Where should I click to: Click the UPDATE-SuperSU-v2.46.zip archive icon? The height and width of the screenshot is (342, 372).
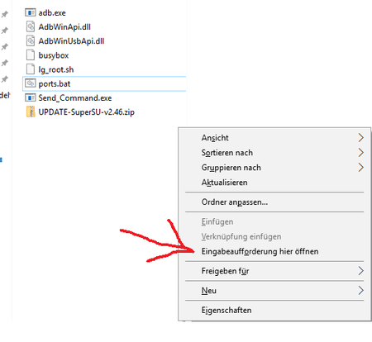pyautogui.click(x=31, y=112)
